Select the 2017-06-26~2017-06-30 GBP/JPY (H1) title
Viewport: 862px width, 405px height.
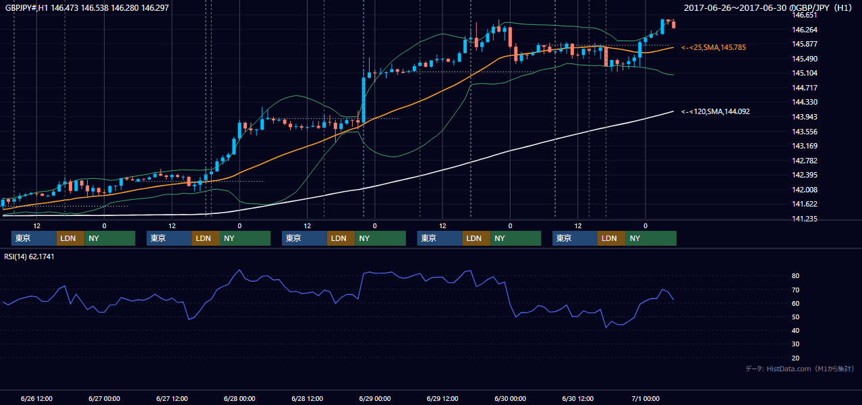[769, 8]
